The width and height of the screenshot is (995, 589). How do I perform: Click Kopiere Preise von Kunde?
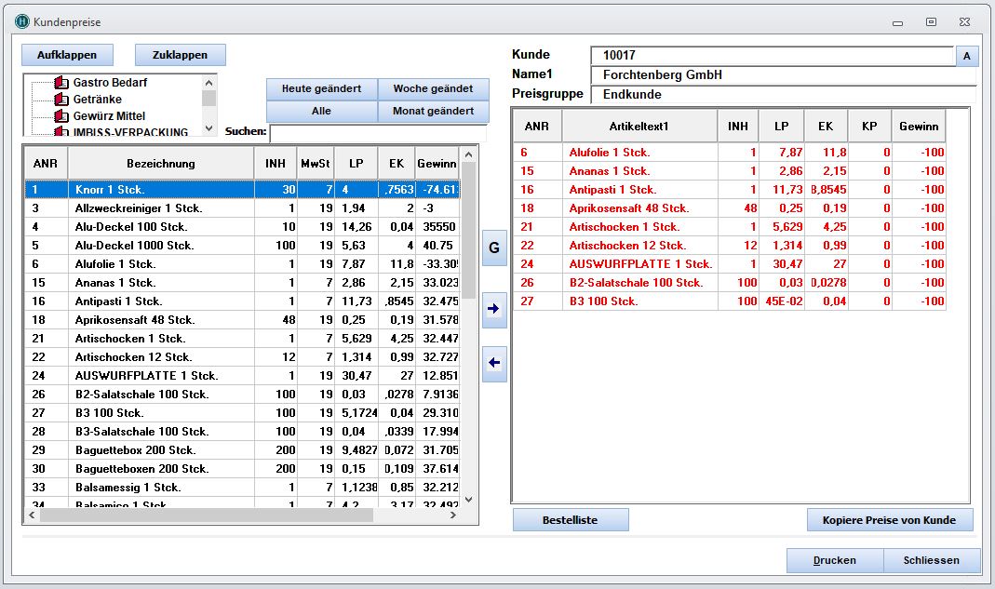(889, 520)
